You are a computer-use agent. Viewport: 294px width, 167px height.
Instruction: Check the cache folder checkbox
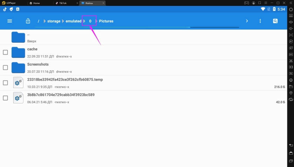pos(5,52)
